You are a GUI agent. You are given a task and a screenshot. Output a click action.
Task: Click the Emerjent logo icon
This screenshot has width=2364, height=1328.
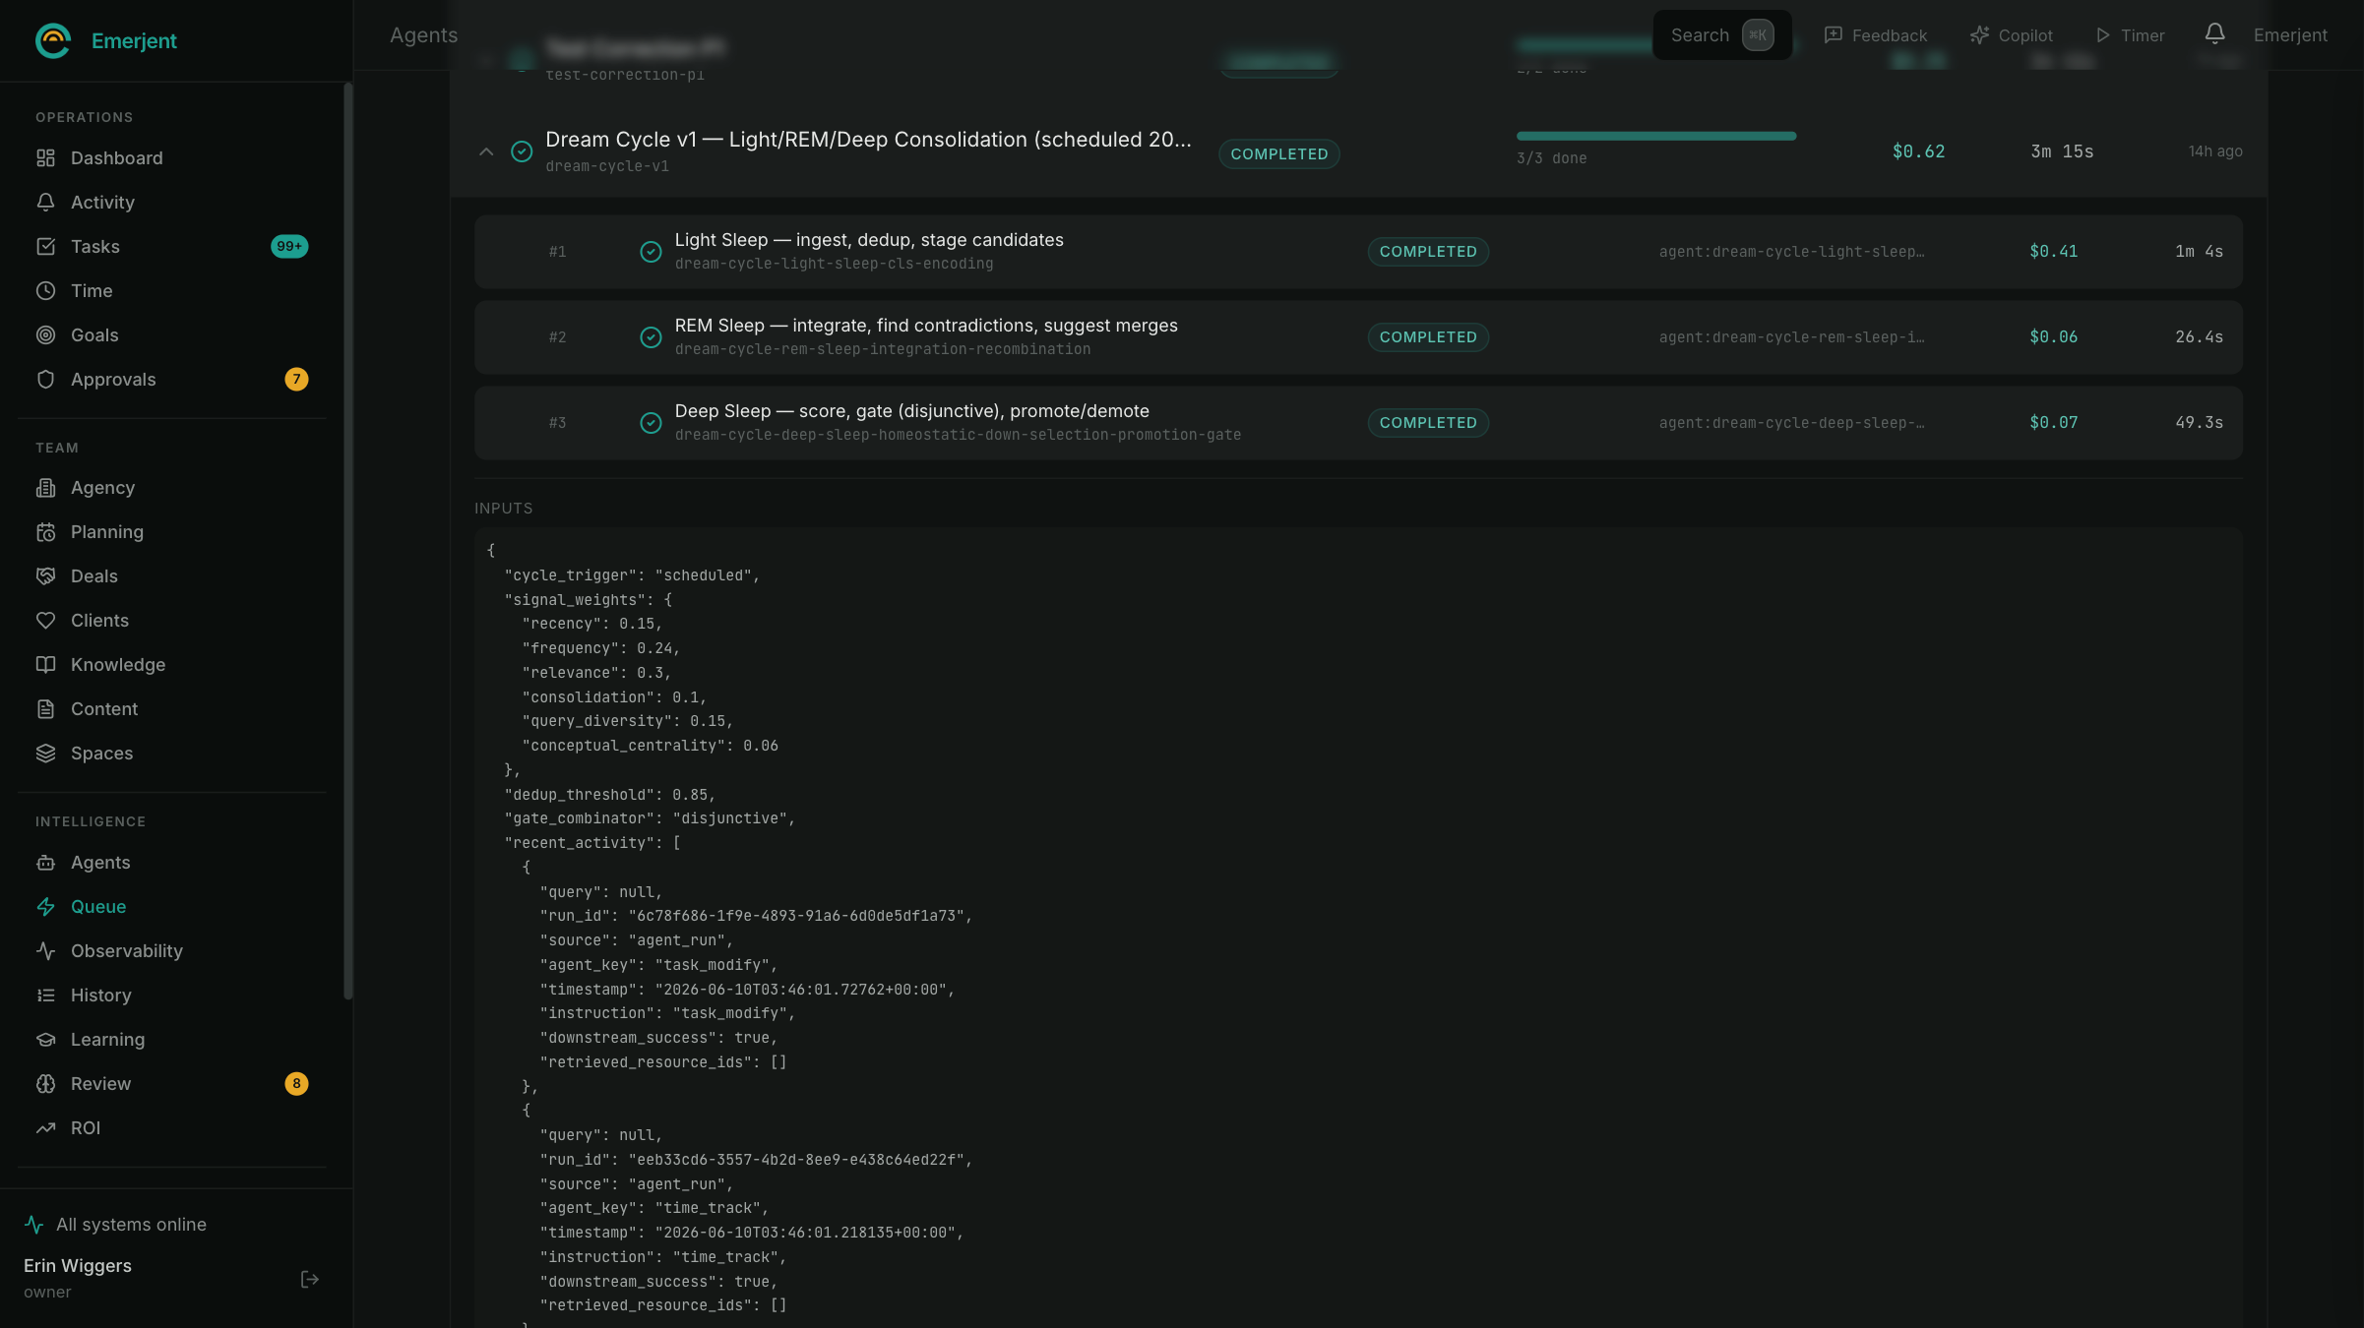53,40
